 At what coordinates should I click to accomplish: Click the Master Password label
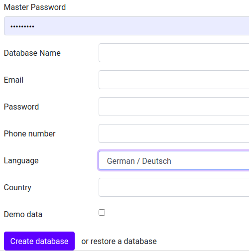point(35,7)
